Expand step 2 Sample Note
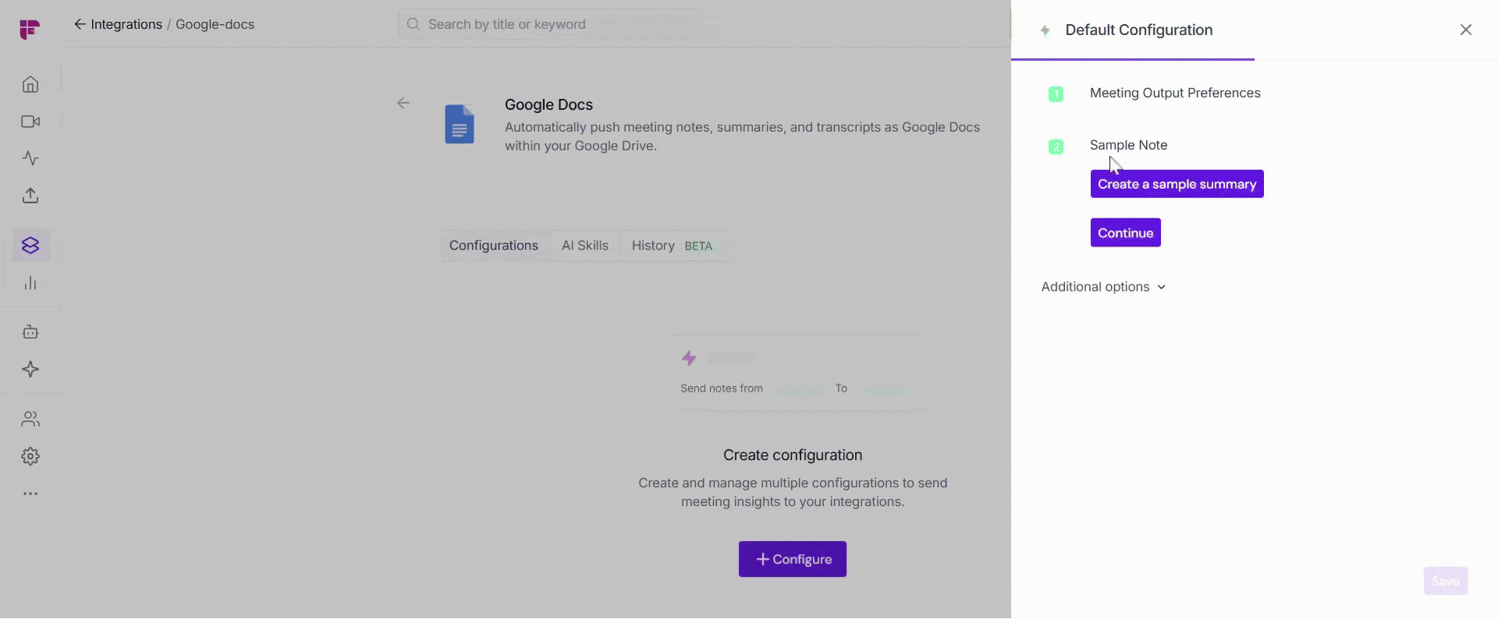The width and height of the screenshot is (1498, 619). coord(1128,145)
